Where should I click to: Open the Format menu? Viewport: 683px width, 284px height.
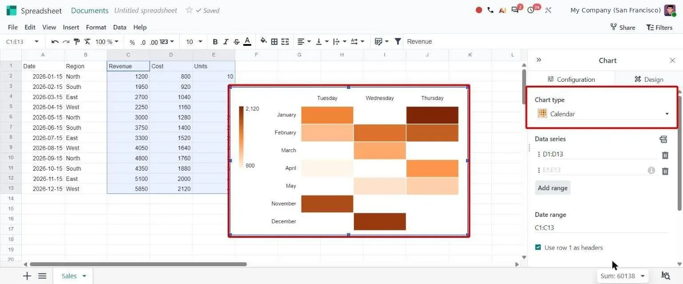(96, 27)
